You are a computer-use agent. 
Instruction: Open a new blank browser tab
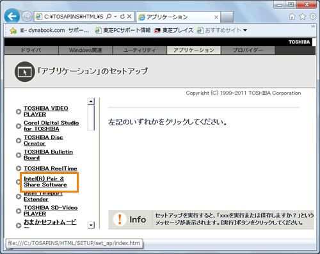(x=227, y=17)
